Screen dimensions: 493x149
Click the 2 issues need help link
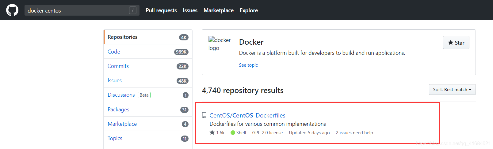(x=354, y=133)
